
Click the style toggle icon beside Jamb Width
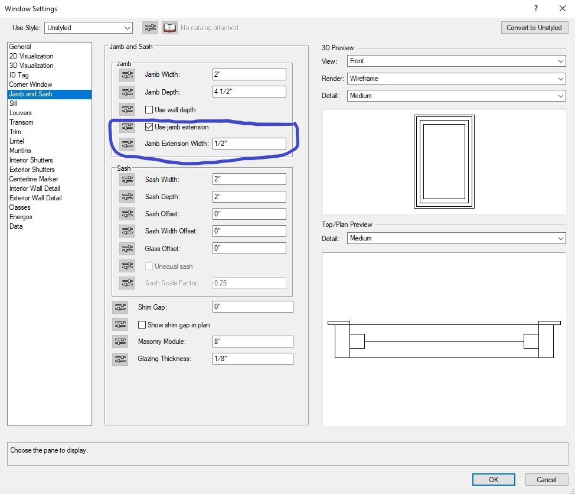pos(127,74)
